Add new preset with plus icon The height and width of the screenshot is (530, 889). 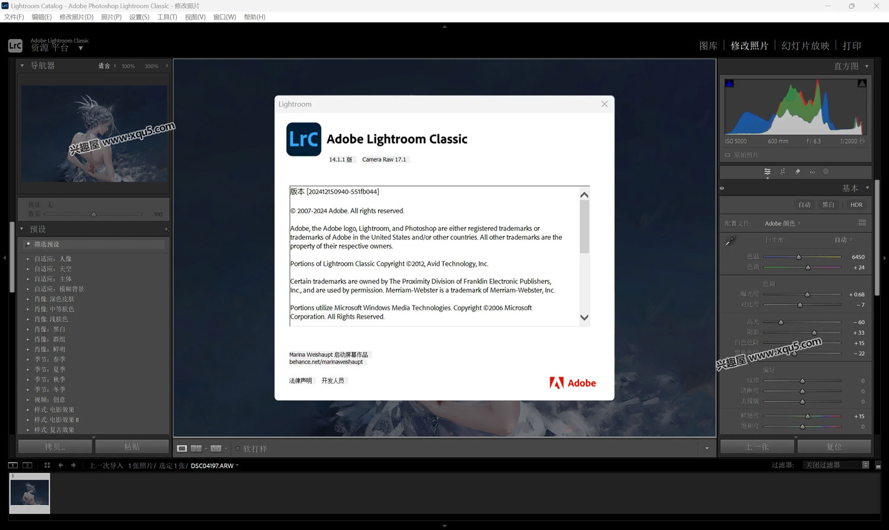point(166,229)
